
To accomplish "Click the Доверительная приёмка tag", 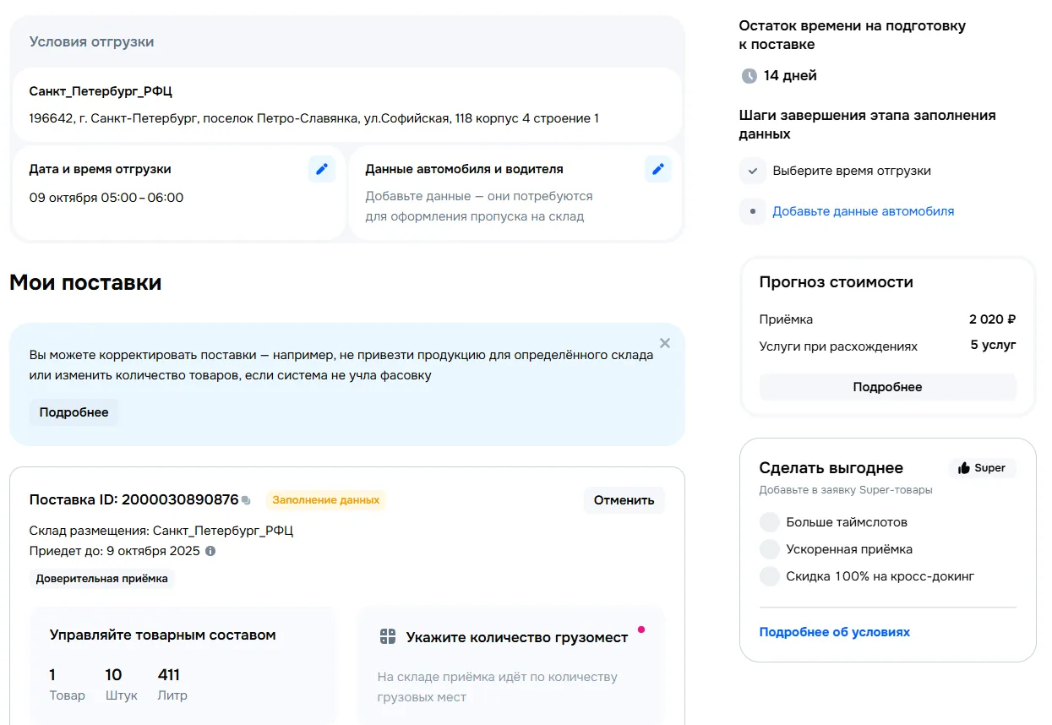I will [x=101, y=579].
